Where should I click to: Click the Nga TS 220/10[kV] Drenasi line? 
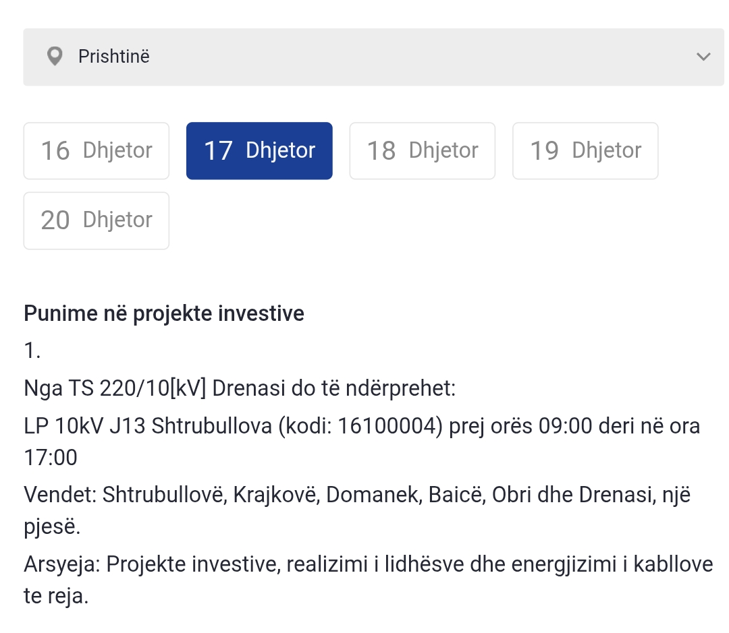pyautogui.click(x=240, y=388)
